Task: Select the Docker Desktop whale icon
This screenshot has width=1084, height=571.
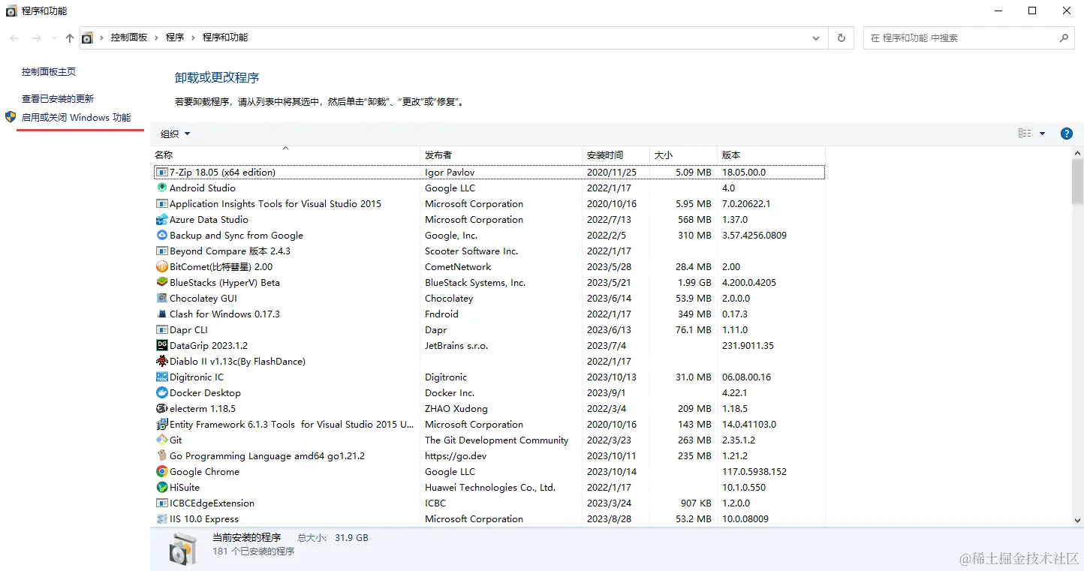Action: 161,393
